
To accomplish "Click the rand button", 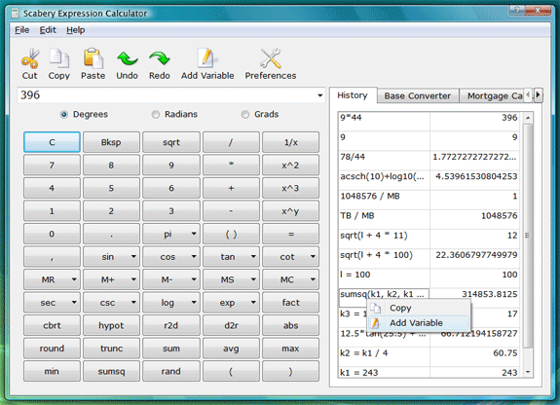I will (171, 371).
